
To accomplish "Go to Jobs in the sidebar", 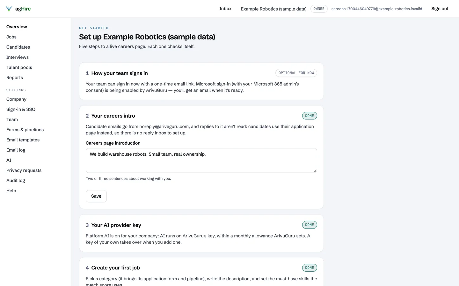I will [11, 37].
